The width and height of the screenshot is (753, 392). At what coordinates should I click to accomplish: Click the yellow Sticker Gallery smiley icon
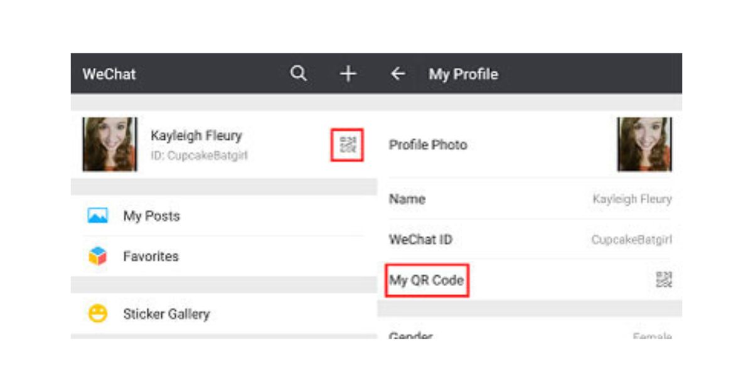tap(97, 314)
